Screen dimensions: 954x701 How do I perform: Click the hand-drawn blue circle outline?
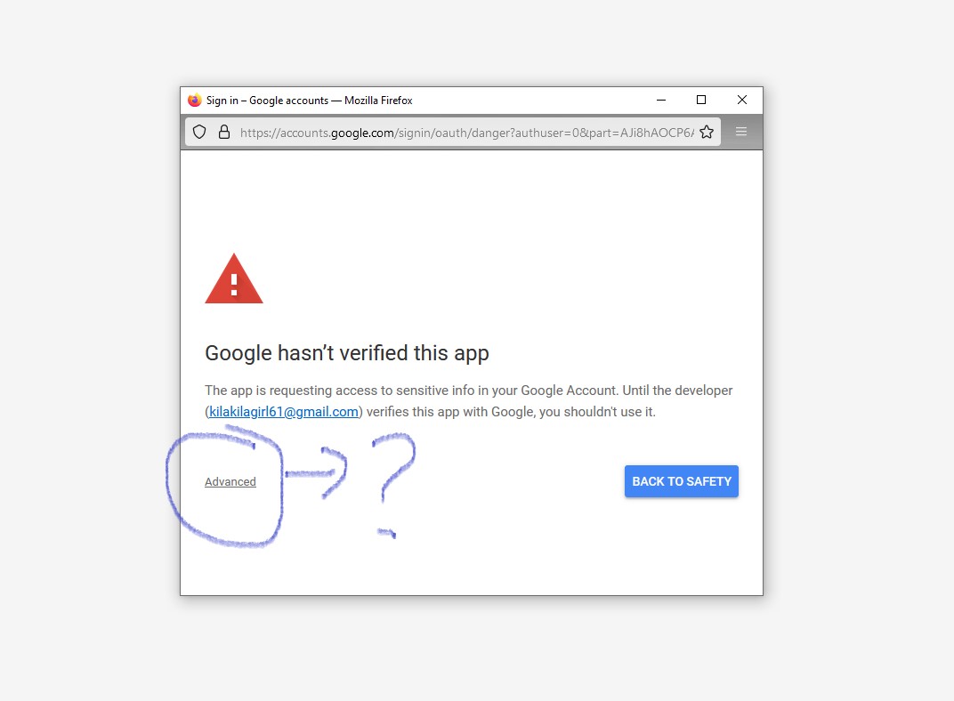(x=171, y=494)
